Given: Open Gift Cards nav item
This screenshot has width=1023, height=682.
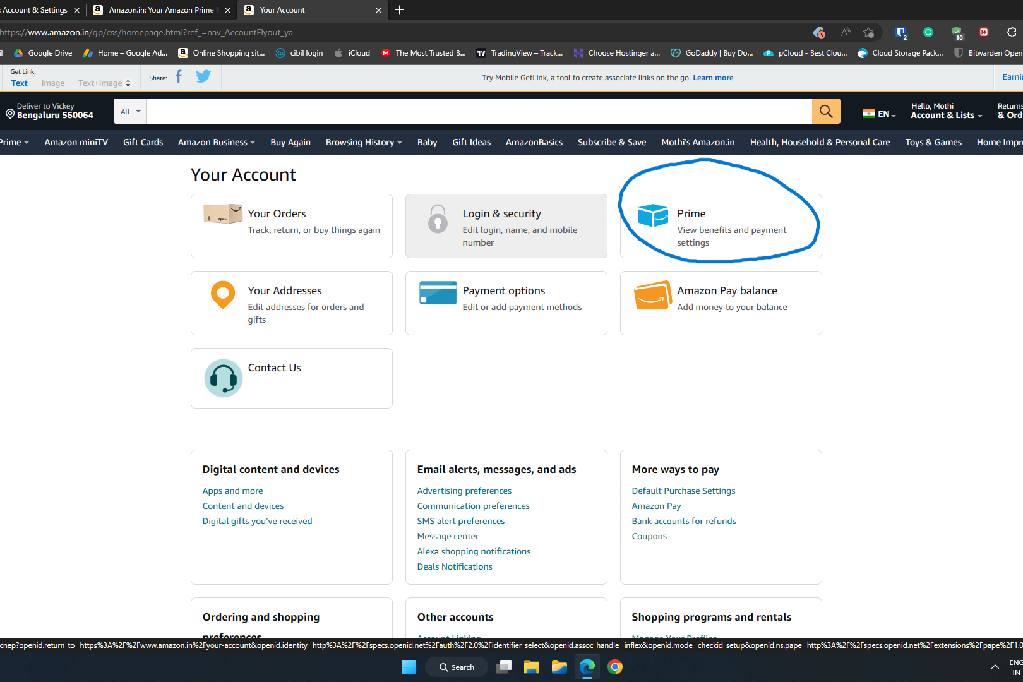Looking at the screenshot, I should 143,143.
